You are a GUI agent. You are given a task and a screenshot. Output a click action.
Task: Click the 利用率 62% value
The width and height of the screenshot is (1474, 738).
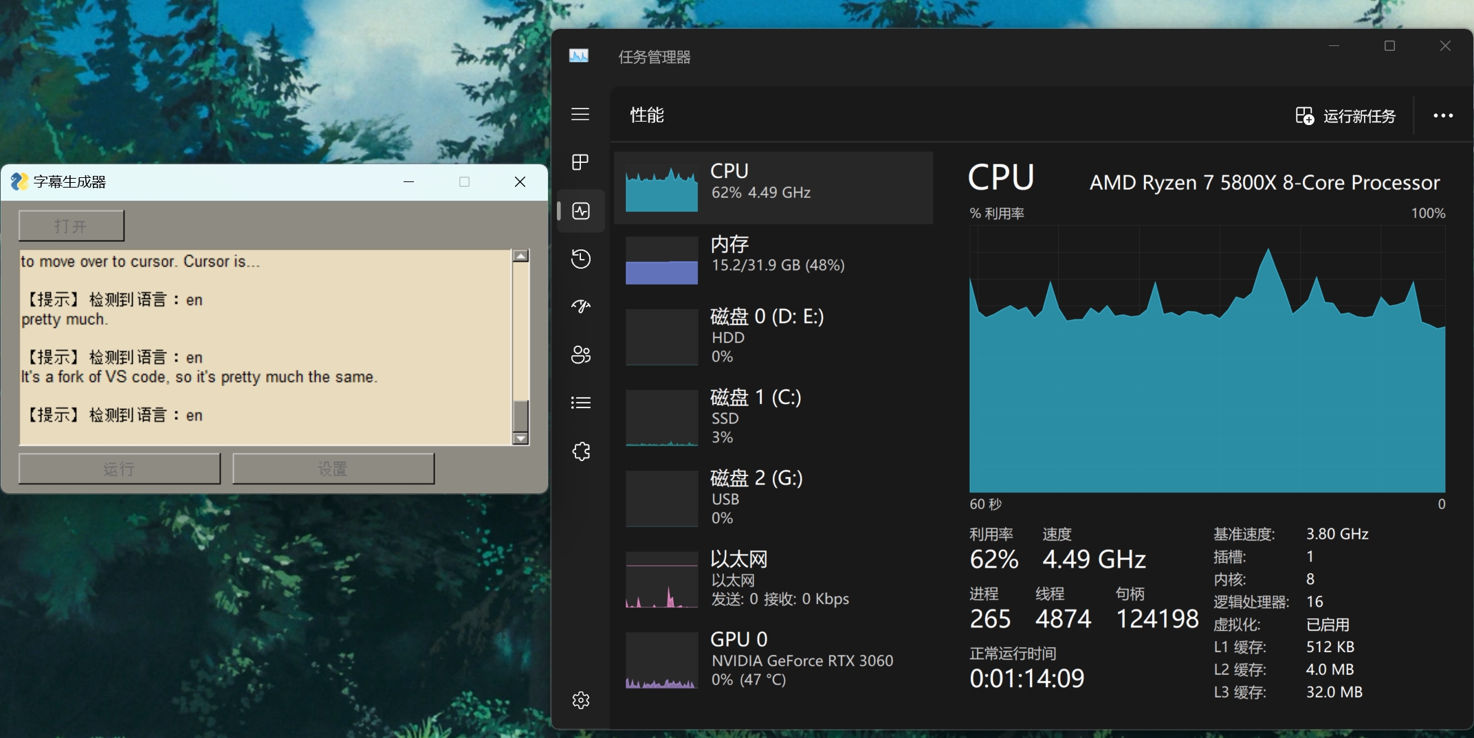(994, 559)
